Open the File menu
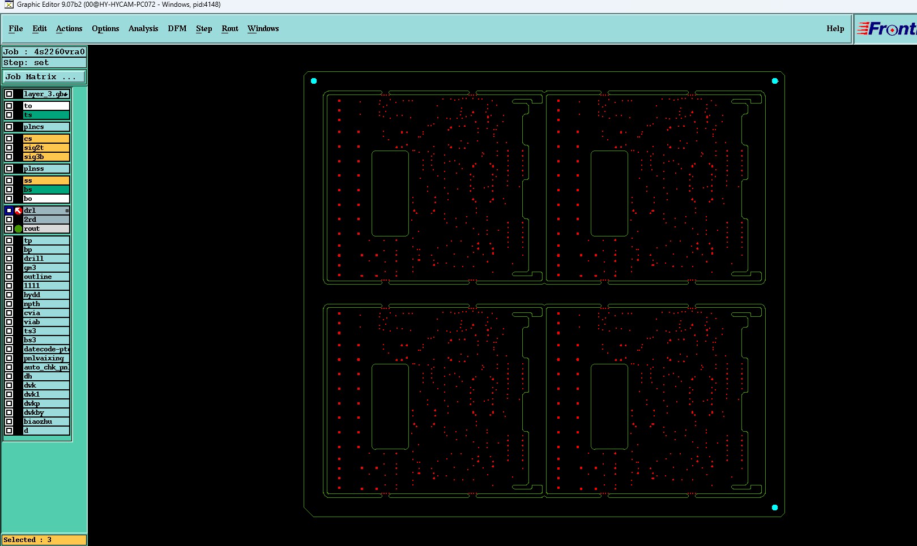Image resolution: width=917 pixels, height=546 pixels. coord(16,28)
